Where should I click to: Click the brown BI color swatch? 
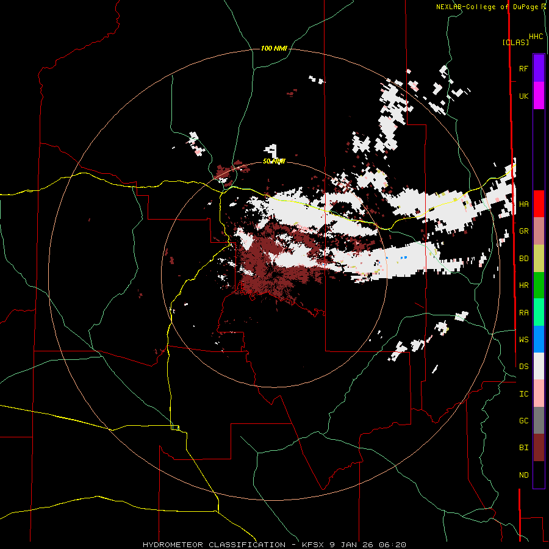click(x=539, y=448)
